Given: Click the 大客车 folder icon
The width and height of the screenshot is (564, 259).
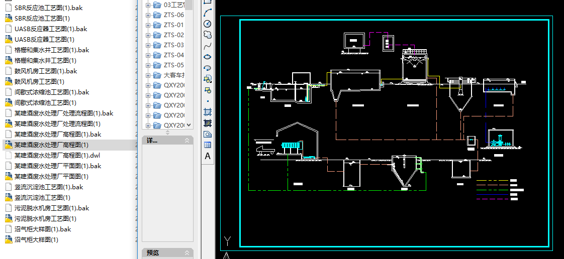Looking at the screenshot, I should click(x=157, y=75).
